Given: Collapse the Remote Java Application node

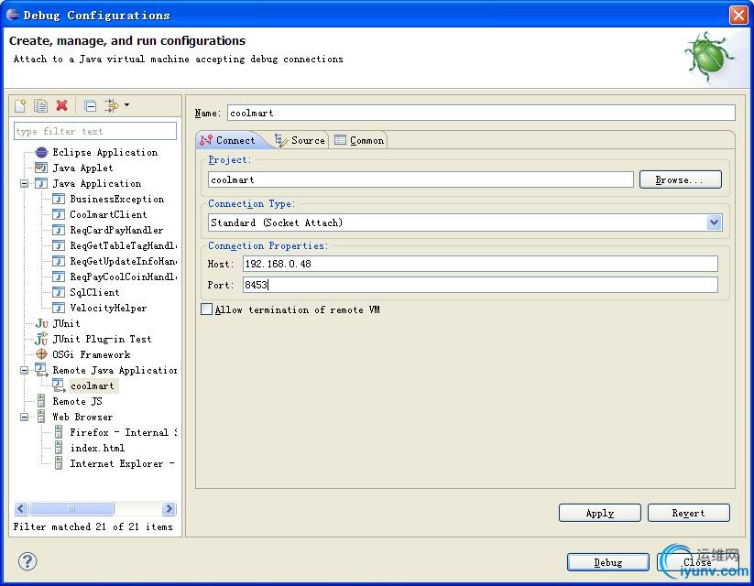Looking at the screenshot, I should (x=24, y=370).
